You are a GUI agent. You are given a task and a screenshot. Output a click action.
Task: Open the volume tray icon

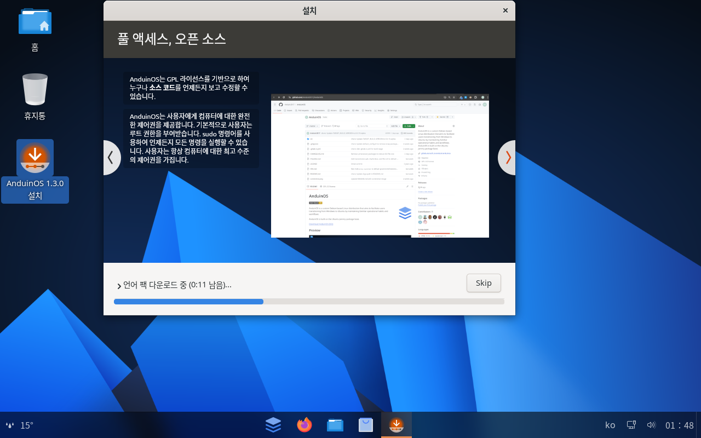(x=651, y=425)
